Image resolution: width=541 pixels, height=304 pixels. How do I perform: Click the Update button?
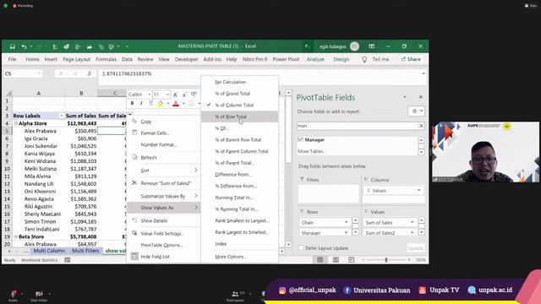tap(415, 248)
